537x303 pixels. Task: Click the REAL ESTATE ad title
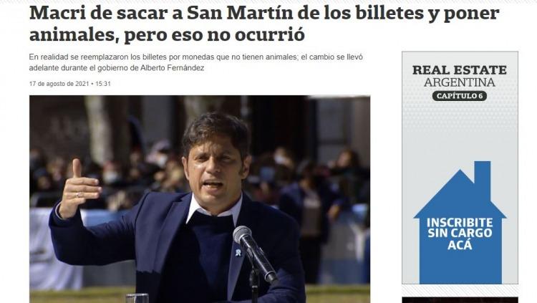tap(460, 70)
